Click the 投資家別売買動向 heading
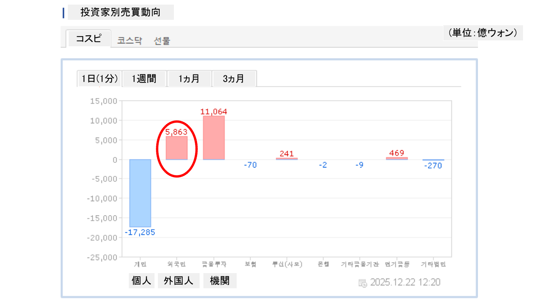This screenshot has width=539, height=303. [120, 12]
